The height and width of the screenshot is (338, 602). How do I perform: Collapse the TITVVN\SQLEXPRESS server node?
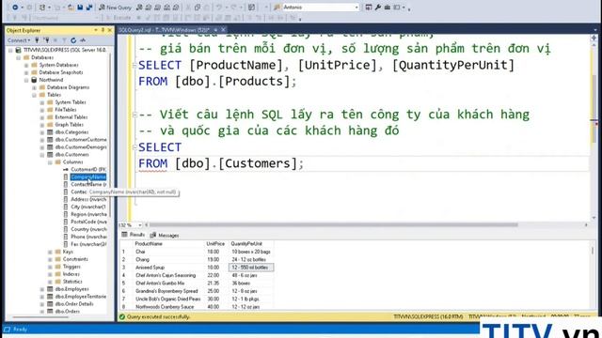tap(10, 50)
